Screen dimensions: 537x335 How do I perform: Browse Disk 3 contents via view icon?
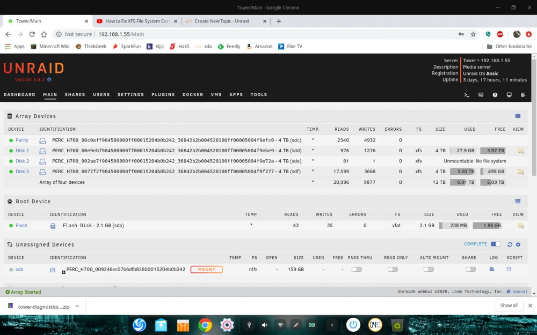coord(520,172)
